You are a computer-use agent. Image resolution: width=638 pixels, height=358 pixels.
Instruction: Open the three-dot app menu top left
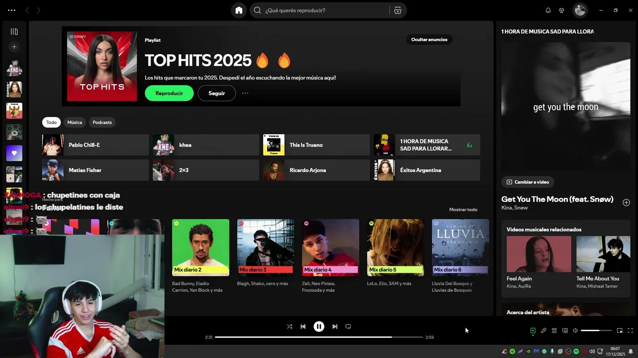click(x=11, y=10)
